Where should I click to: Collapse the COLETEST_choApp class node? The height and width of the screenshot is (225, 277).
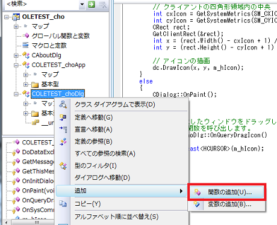pos(16,65)
